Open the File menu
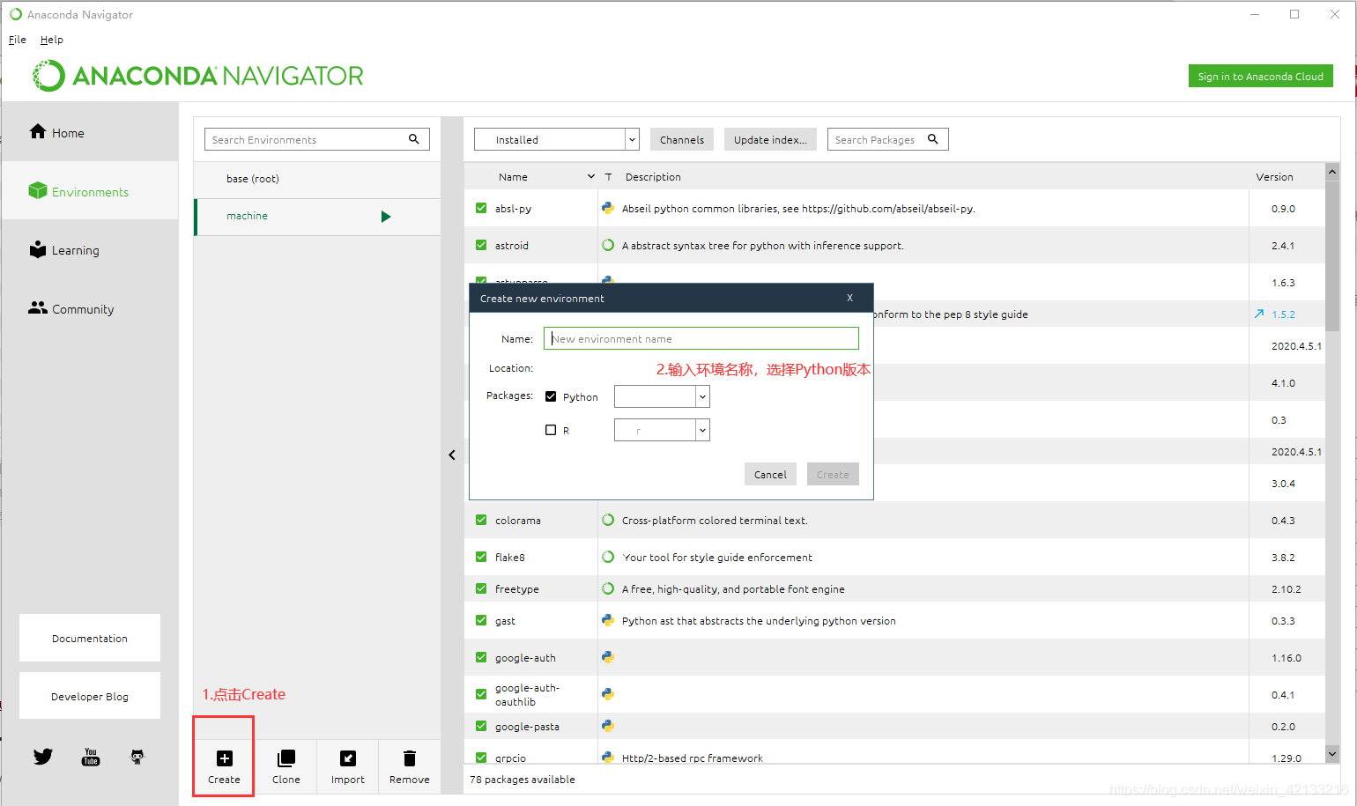 pyautogui.click(x=18, y=40)
